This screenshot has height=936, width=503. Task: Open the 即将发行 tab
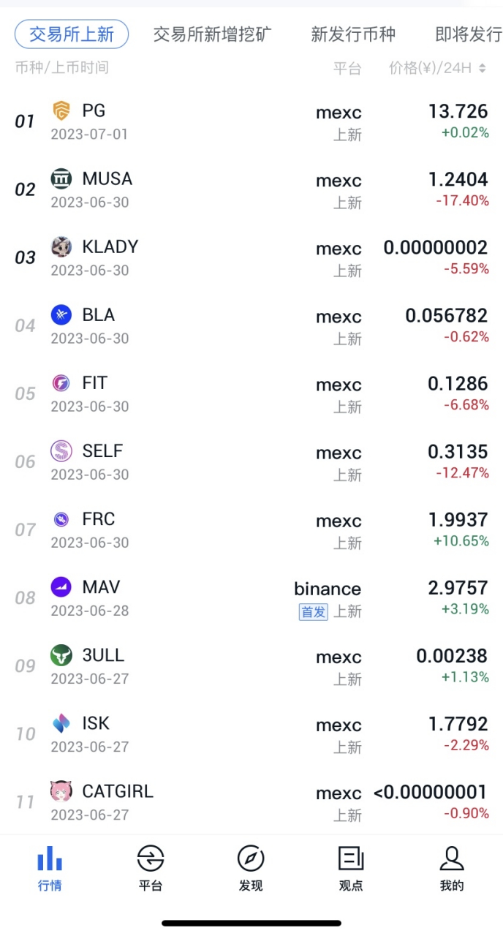[469, 34]
